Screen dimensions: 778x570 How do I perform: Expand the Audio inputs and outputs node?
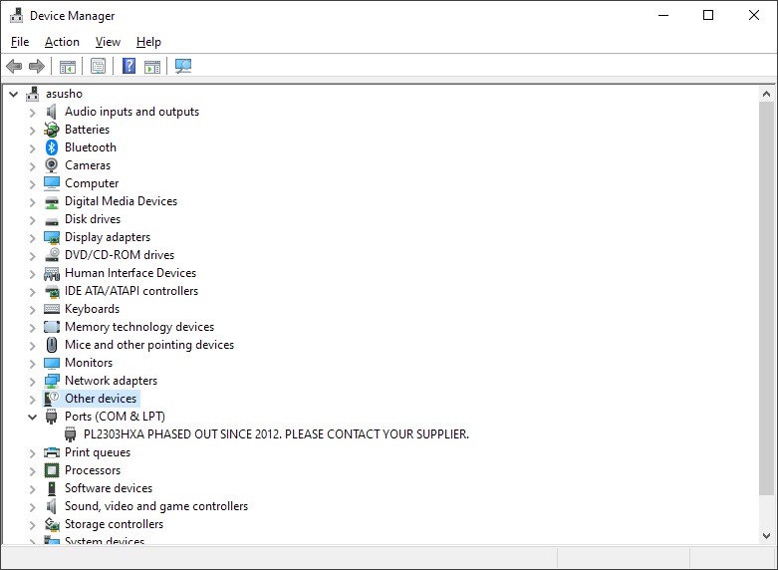[33, 113]
